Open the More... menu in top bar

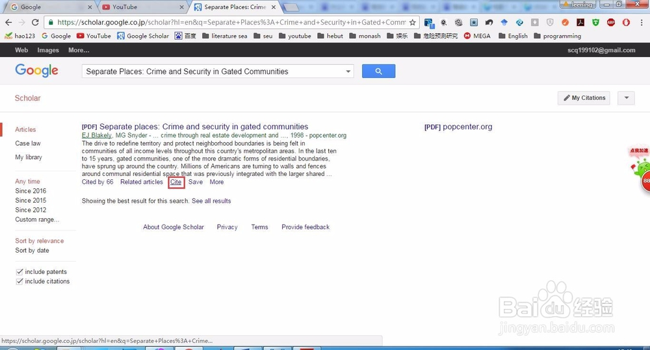(x=79, y=50)
